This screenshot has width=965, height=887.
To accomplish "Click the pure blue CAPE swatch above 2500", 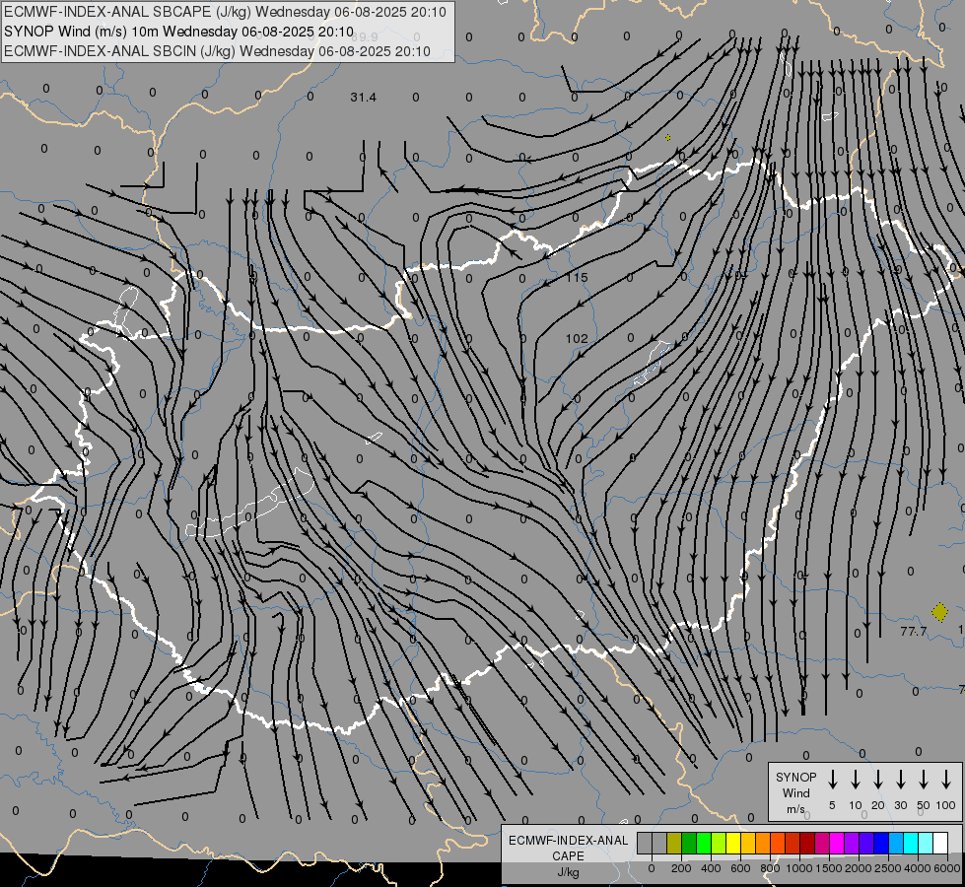I will pyautogui.click(x=880, y=843).
